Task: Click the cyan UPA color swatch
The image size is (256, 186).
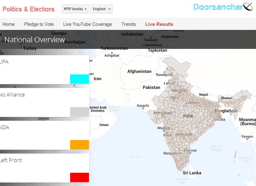Action: coord(80,79)
